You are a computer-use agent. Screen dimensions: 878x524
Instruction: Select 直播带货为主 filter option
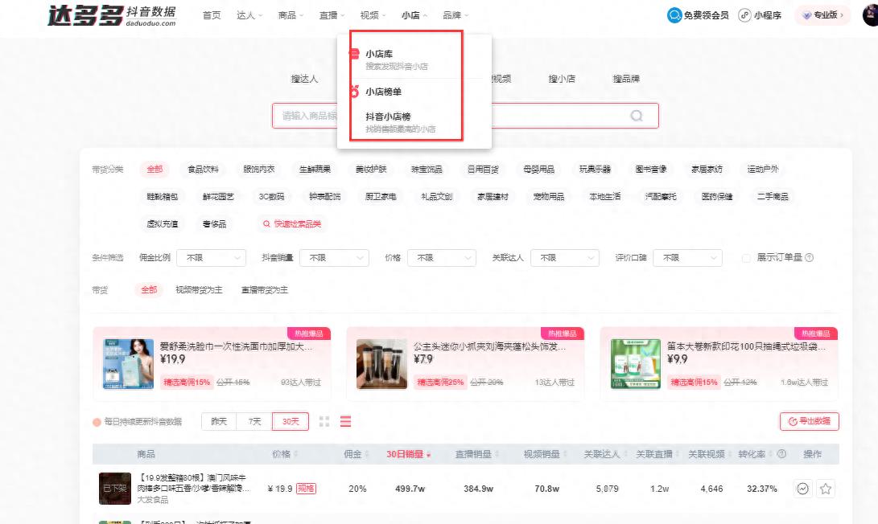tap(264, 289)
